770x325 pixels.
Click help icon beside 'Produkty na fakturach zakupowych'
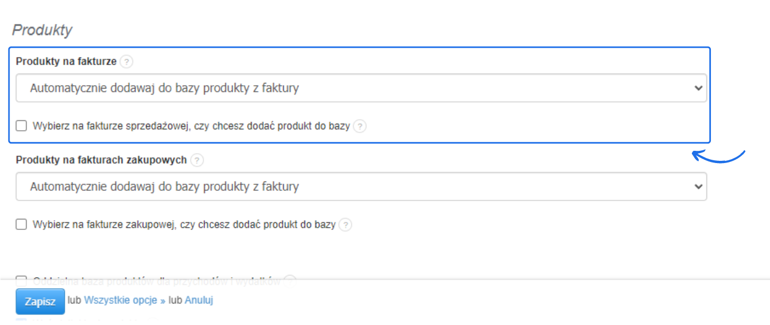click(x=197, y=160)
